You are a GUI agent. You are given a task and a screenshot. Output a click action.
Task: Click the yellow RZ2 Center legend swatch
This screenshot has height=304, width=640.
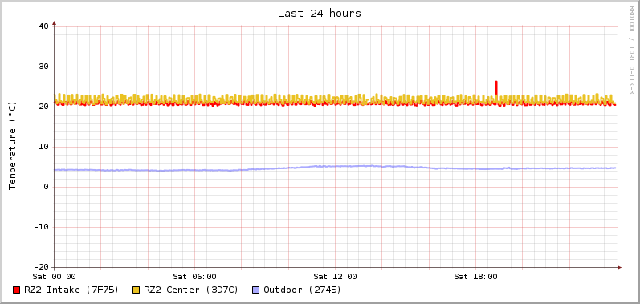point(136,290)
